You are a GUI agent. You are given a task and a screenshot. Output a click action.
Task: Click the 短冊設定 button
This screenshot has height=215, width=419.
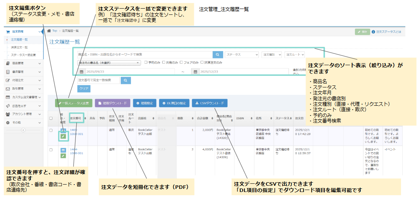(x=145, y=103)
